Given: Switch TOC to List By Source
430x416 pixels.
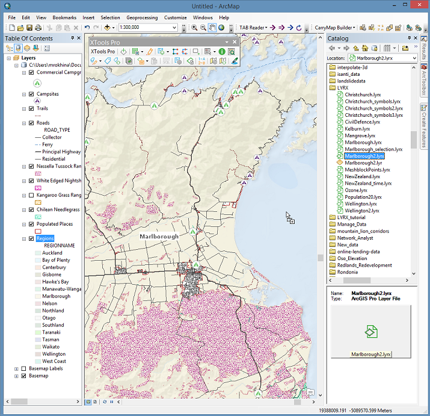Looking at the screenshot, I should pyautogui.click(x=18, y=48).
